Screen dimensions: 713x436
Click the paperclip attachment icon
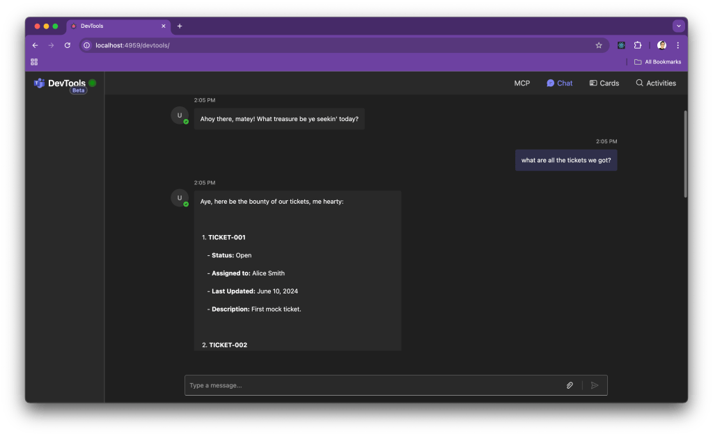(x=570, y=385)
